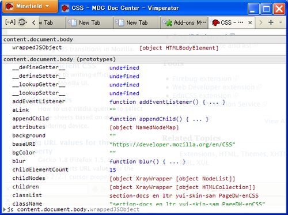The height and width of the screenshot is (215, 288).
Task: Click the command prompt arrow beside js
Action: coord(5,209)
